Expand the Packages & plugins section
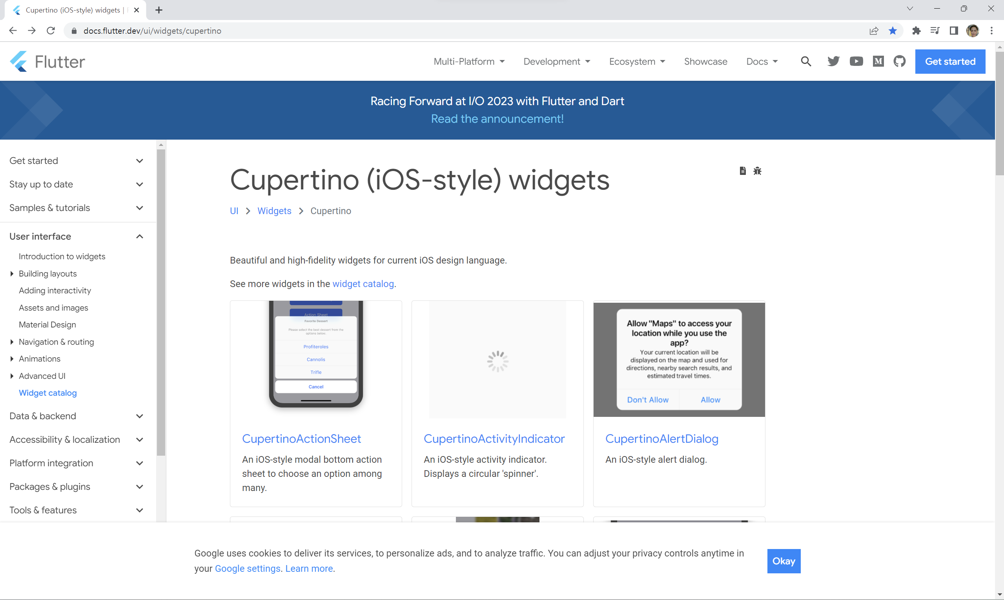The image size is (1004, 600). [77, 486]
